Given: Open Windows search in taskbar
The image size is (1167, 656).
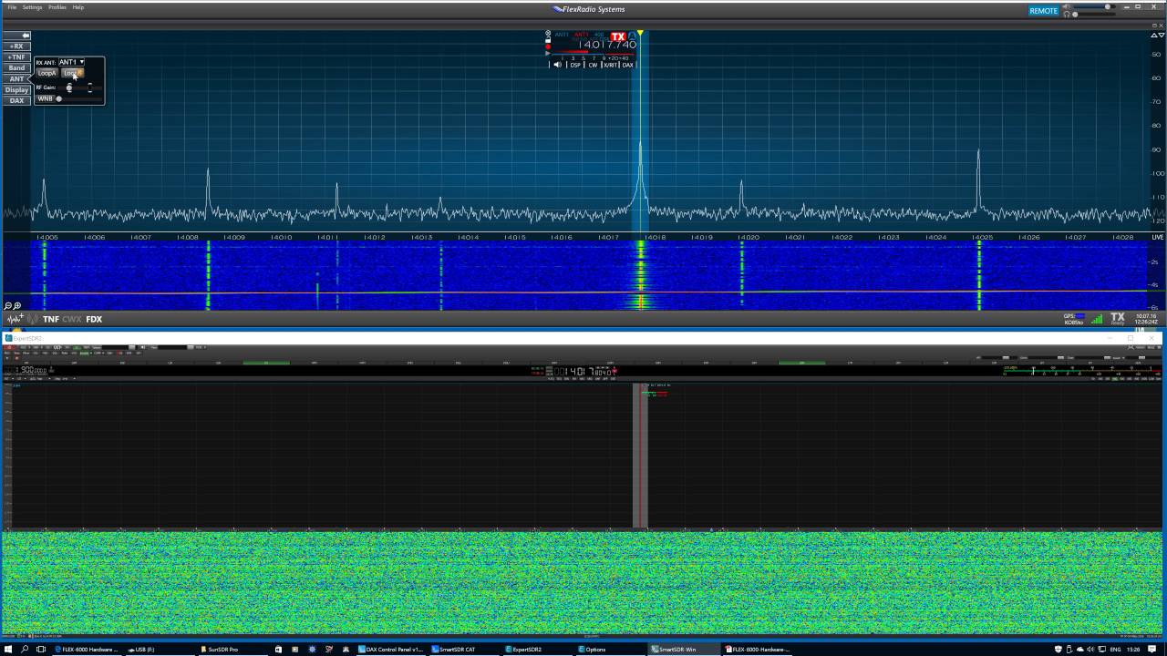Looking at the screenshot, I should click(x=24, y=650).
